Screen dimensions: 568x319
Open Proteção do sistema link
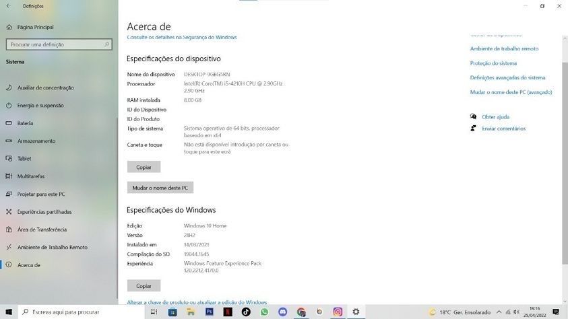493,63
